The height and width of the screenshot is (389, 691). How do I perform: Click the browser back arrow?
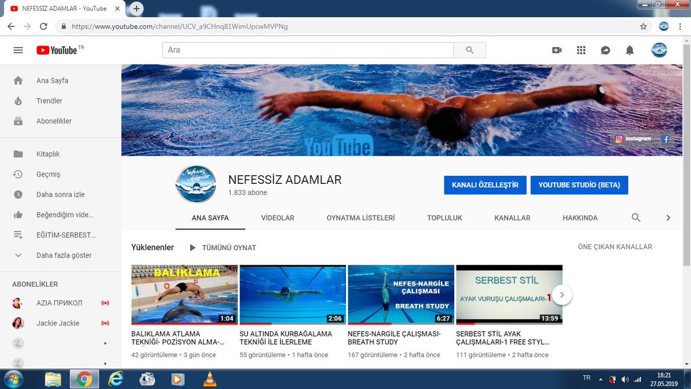pos(11,27)
